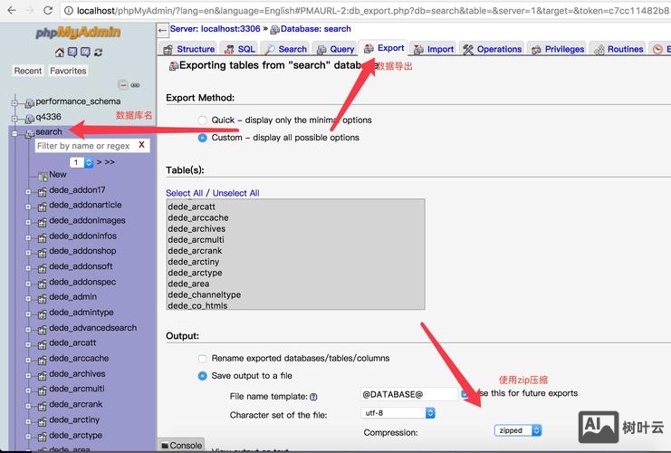Select the Custom export method radio button
The height and width of the screenshot is (453, 671).
pyautogui.click(x=203, y=138)
